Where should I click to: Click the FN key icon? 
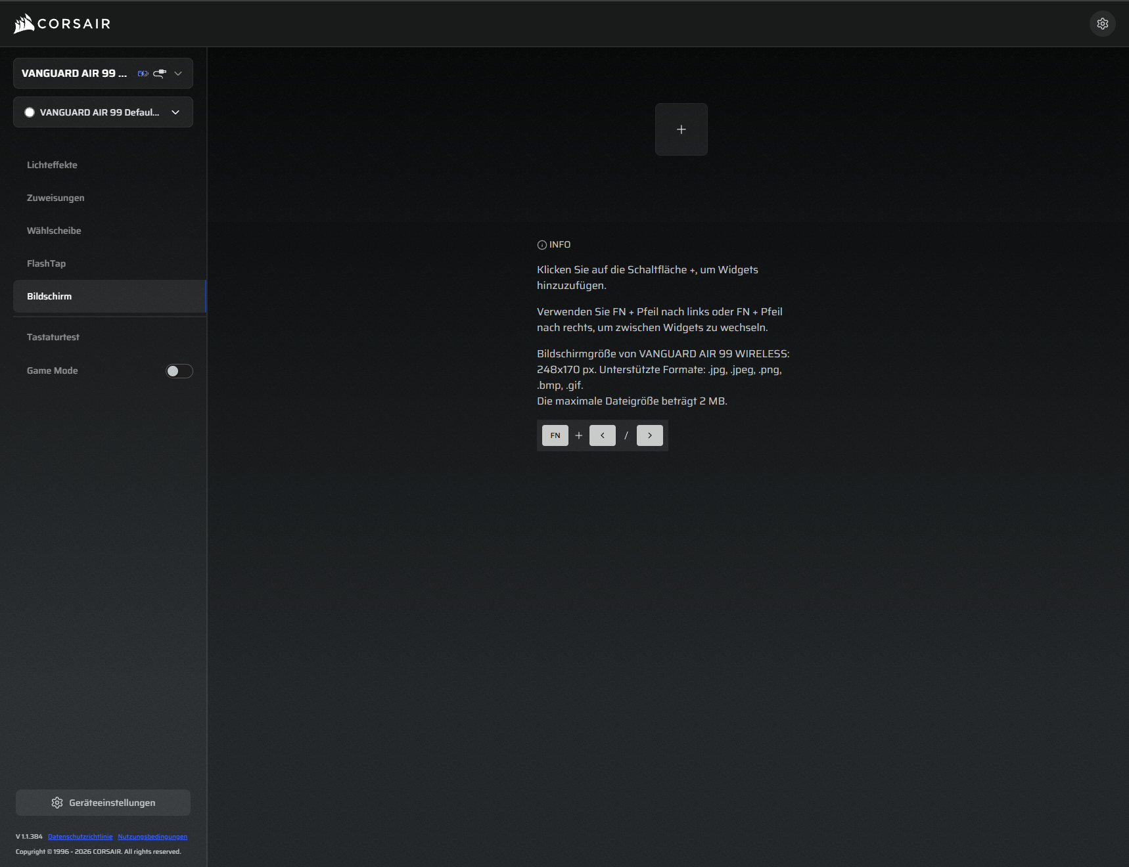555,435
